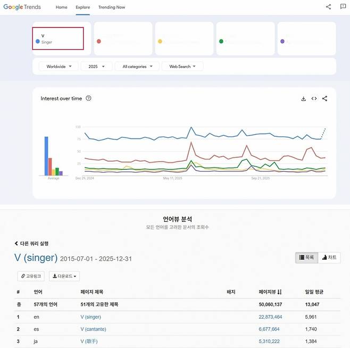Click the daily average 13,047 cell
350x348 pixels.
click(x=312, y=304)
